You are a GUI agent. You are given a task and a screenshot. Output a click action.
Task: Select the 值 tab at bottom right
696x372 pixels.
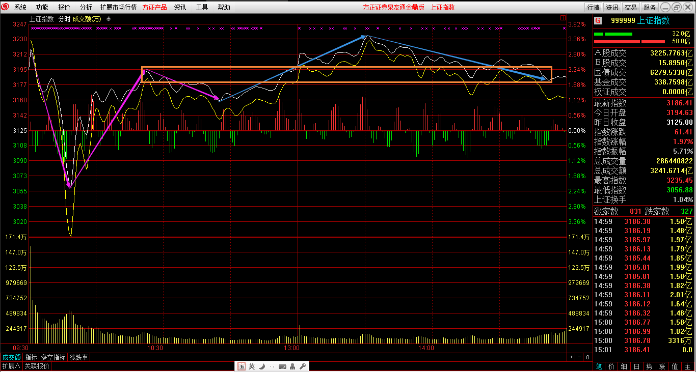675,366
